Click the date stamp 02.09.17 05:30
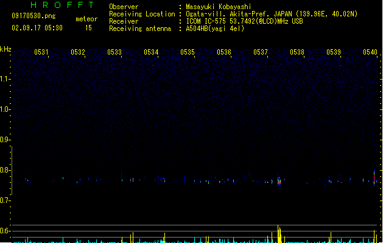The width and height of the screenshot is (383, 243). coord(37,28)
